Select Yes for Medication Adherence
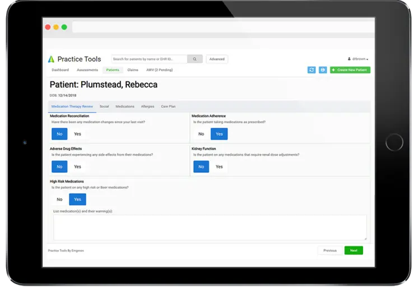 click(219, 134)
